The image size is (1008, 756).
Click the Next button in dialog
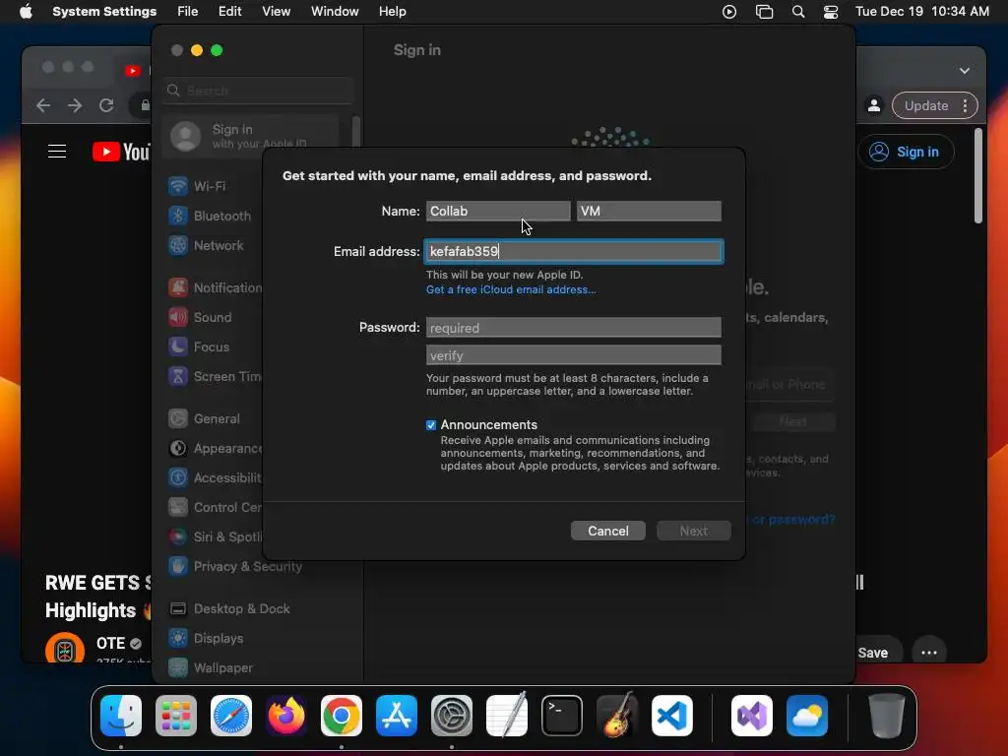(x=694, y=531)
